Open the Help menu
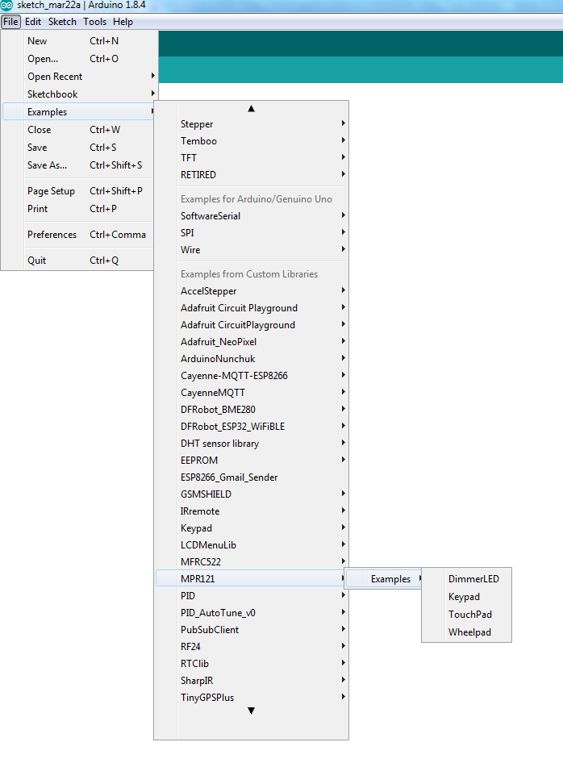 123,22
